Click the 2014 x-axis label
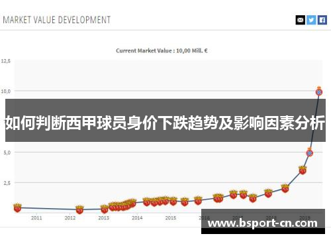 (137, 218)
